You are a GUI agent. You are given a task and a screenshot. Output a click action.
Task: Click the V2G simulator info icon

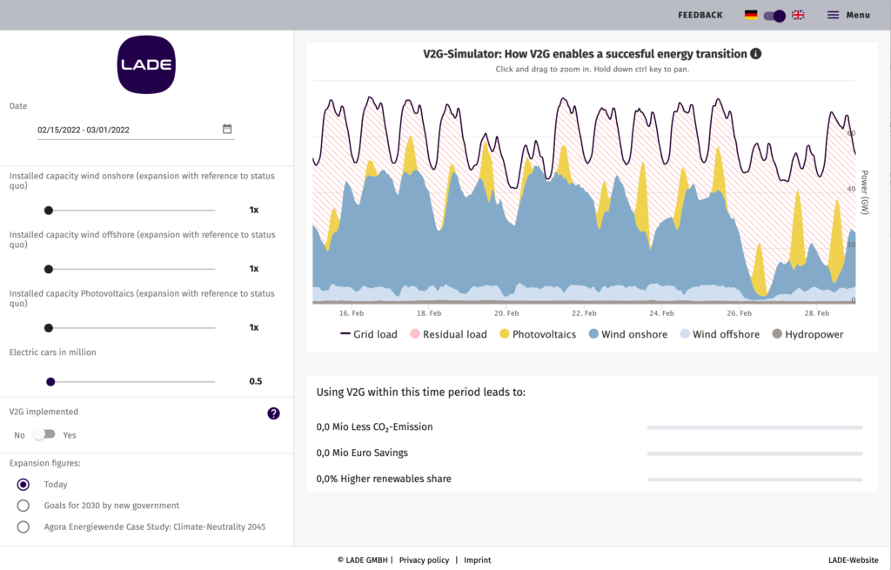point(756,54)
